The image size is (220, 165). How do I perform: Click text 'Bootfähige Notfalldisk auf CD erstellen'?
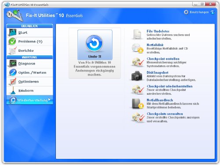click(167, 50)
